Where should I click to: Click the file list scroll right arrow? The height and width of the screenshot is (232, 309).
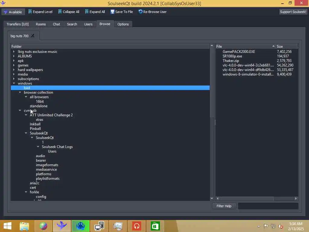click(296, 199)
